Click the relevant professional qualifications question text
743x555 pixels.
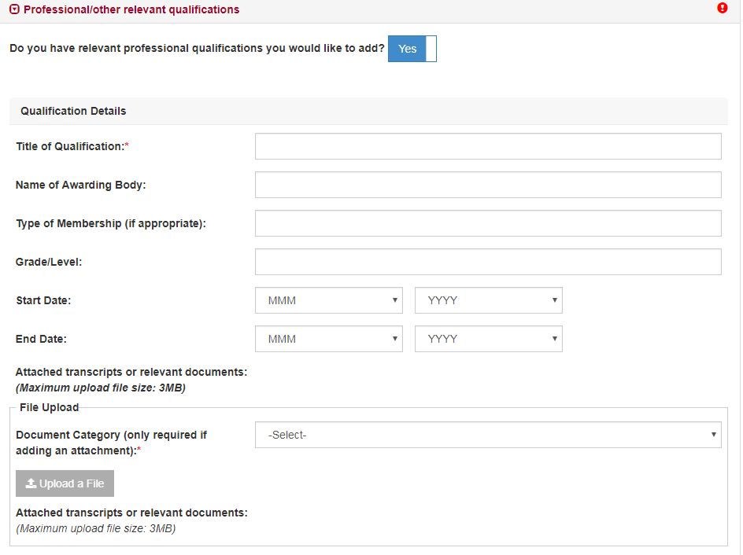(197, 48)
